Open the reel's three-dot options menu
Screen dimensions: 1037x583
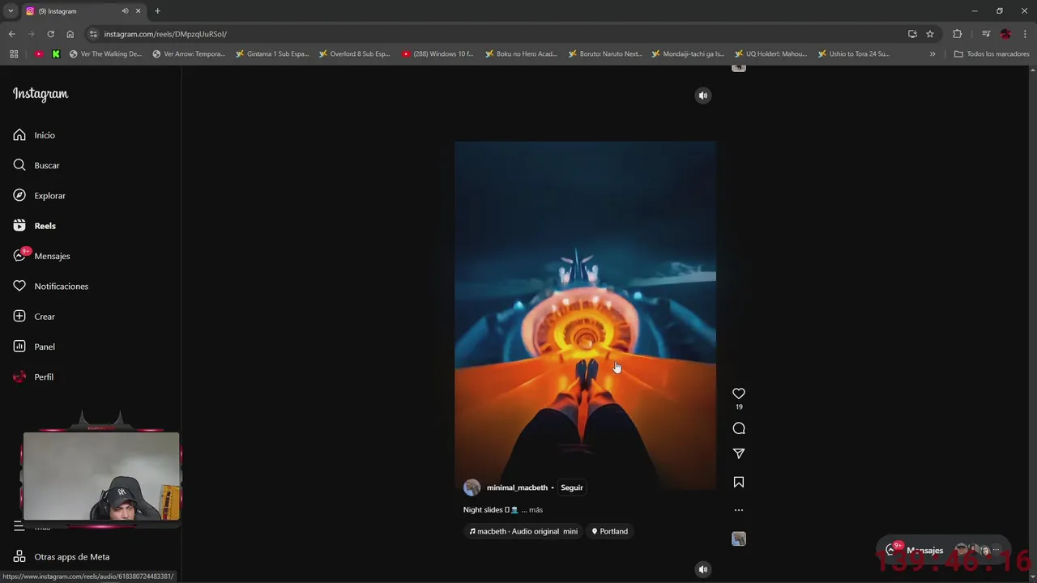click(x=739, y=510)
